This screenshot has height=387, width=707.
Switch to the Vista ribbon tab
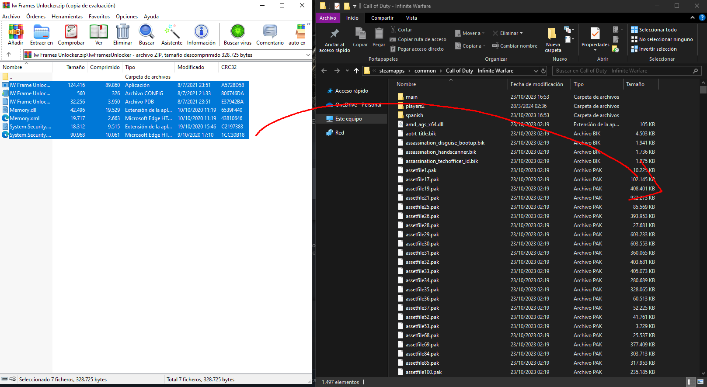click(x=411, y=18)
